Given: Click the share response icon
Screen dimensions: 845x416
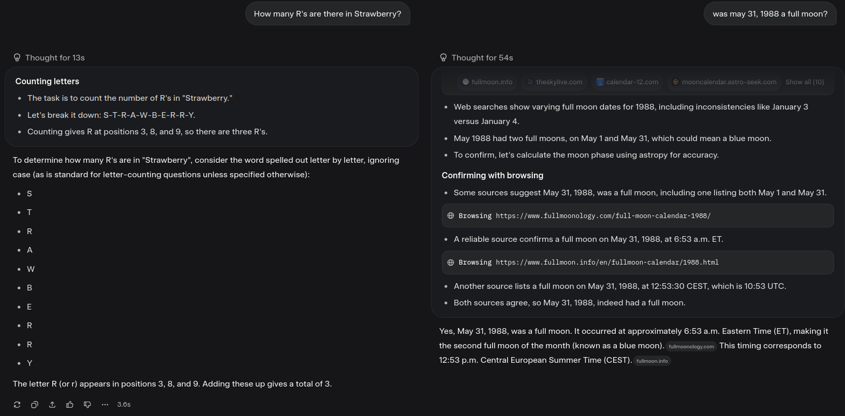Looking at the screenshot, I should coord(52,405).
